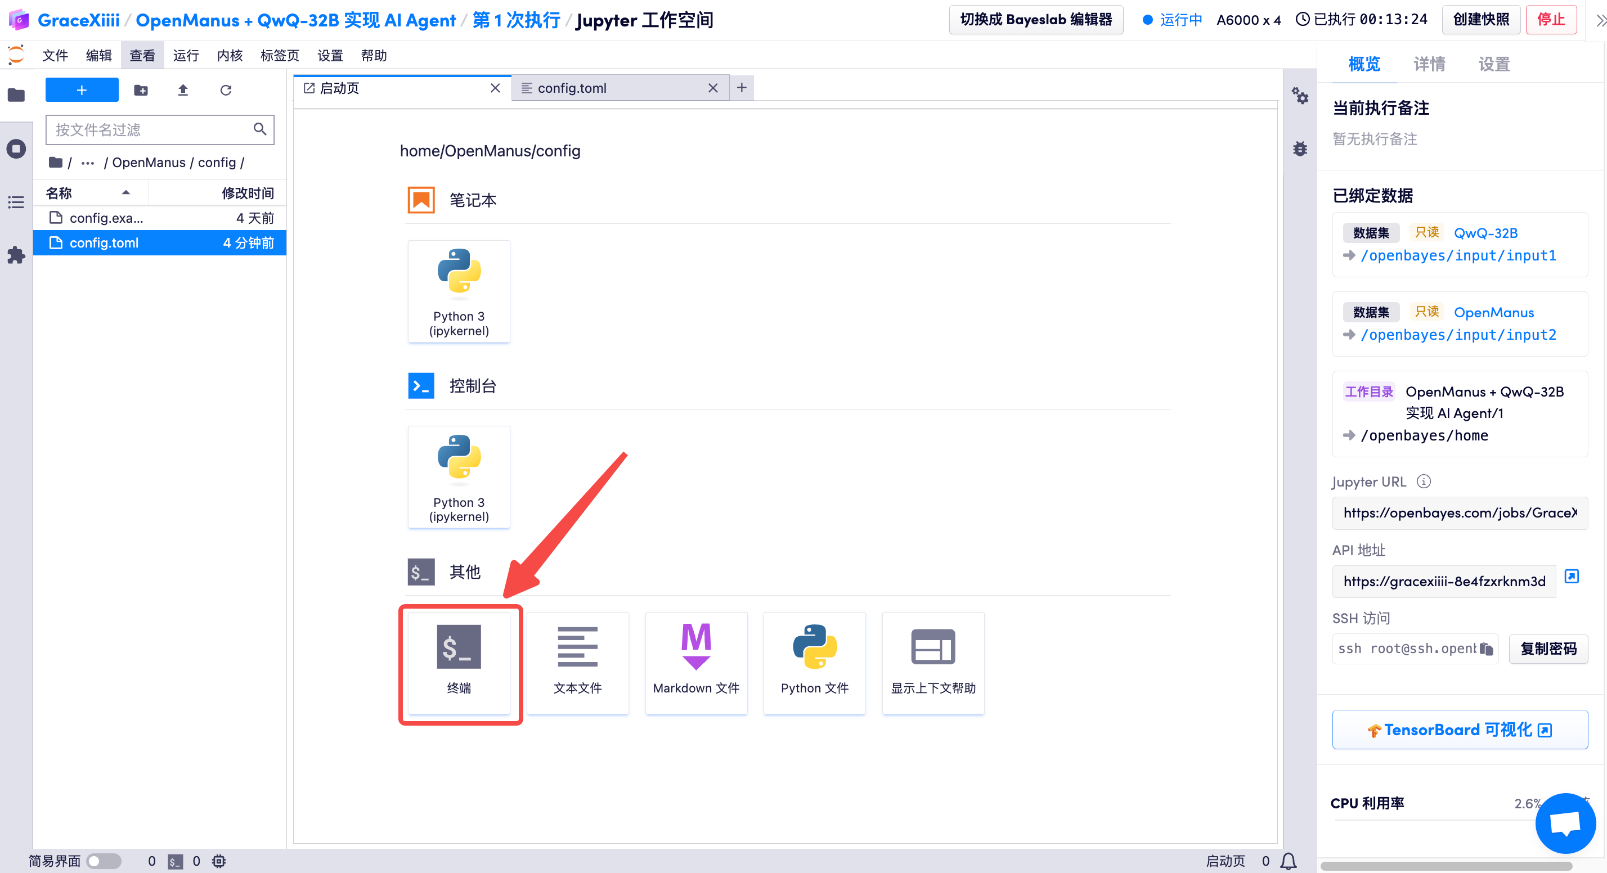Create a new folder
The height and width of the screenshot is (873, 1607).
141,91
